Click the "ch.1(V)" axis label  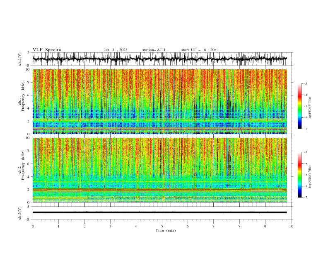pos(20,59)
